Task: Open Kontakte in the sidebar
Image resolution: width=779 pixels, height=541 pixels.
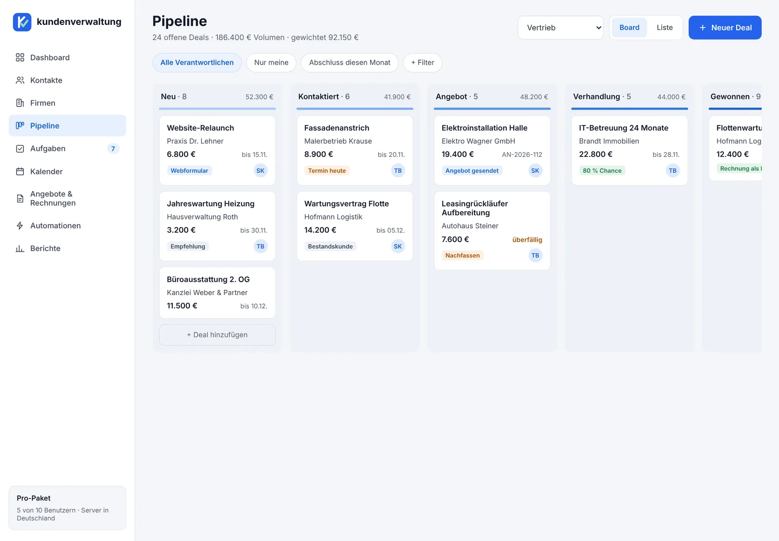Action: point(67,80)
